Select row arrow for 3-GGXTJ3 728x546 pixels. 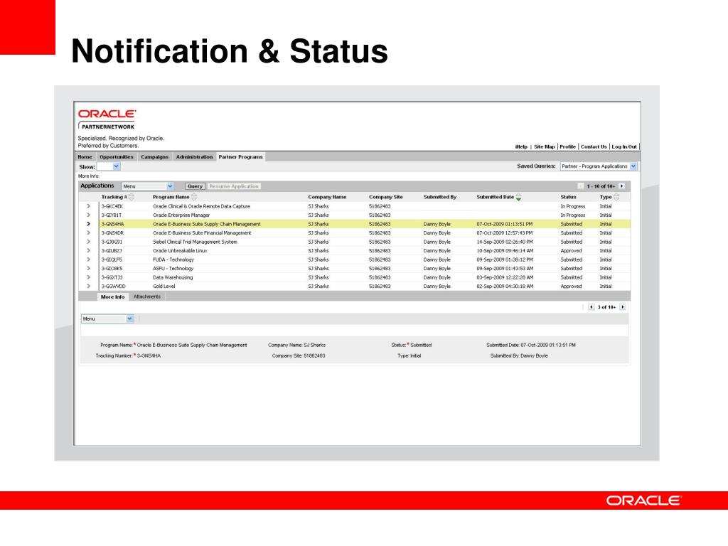click(x=88, y=277)
